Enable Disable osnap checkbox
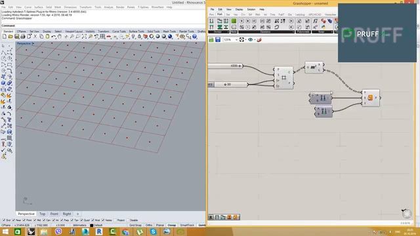Viewport: 420px width, 236px height. point(128,220)
